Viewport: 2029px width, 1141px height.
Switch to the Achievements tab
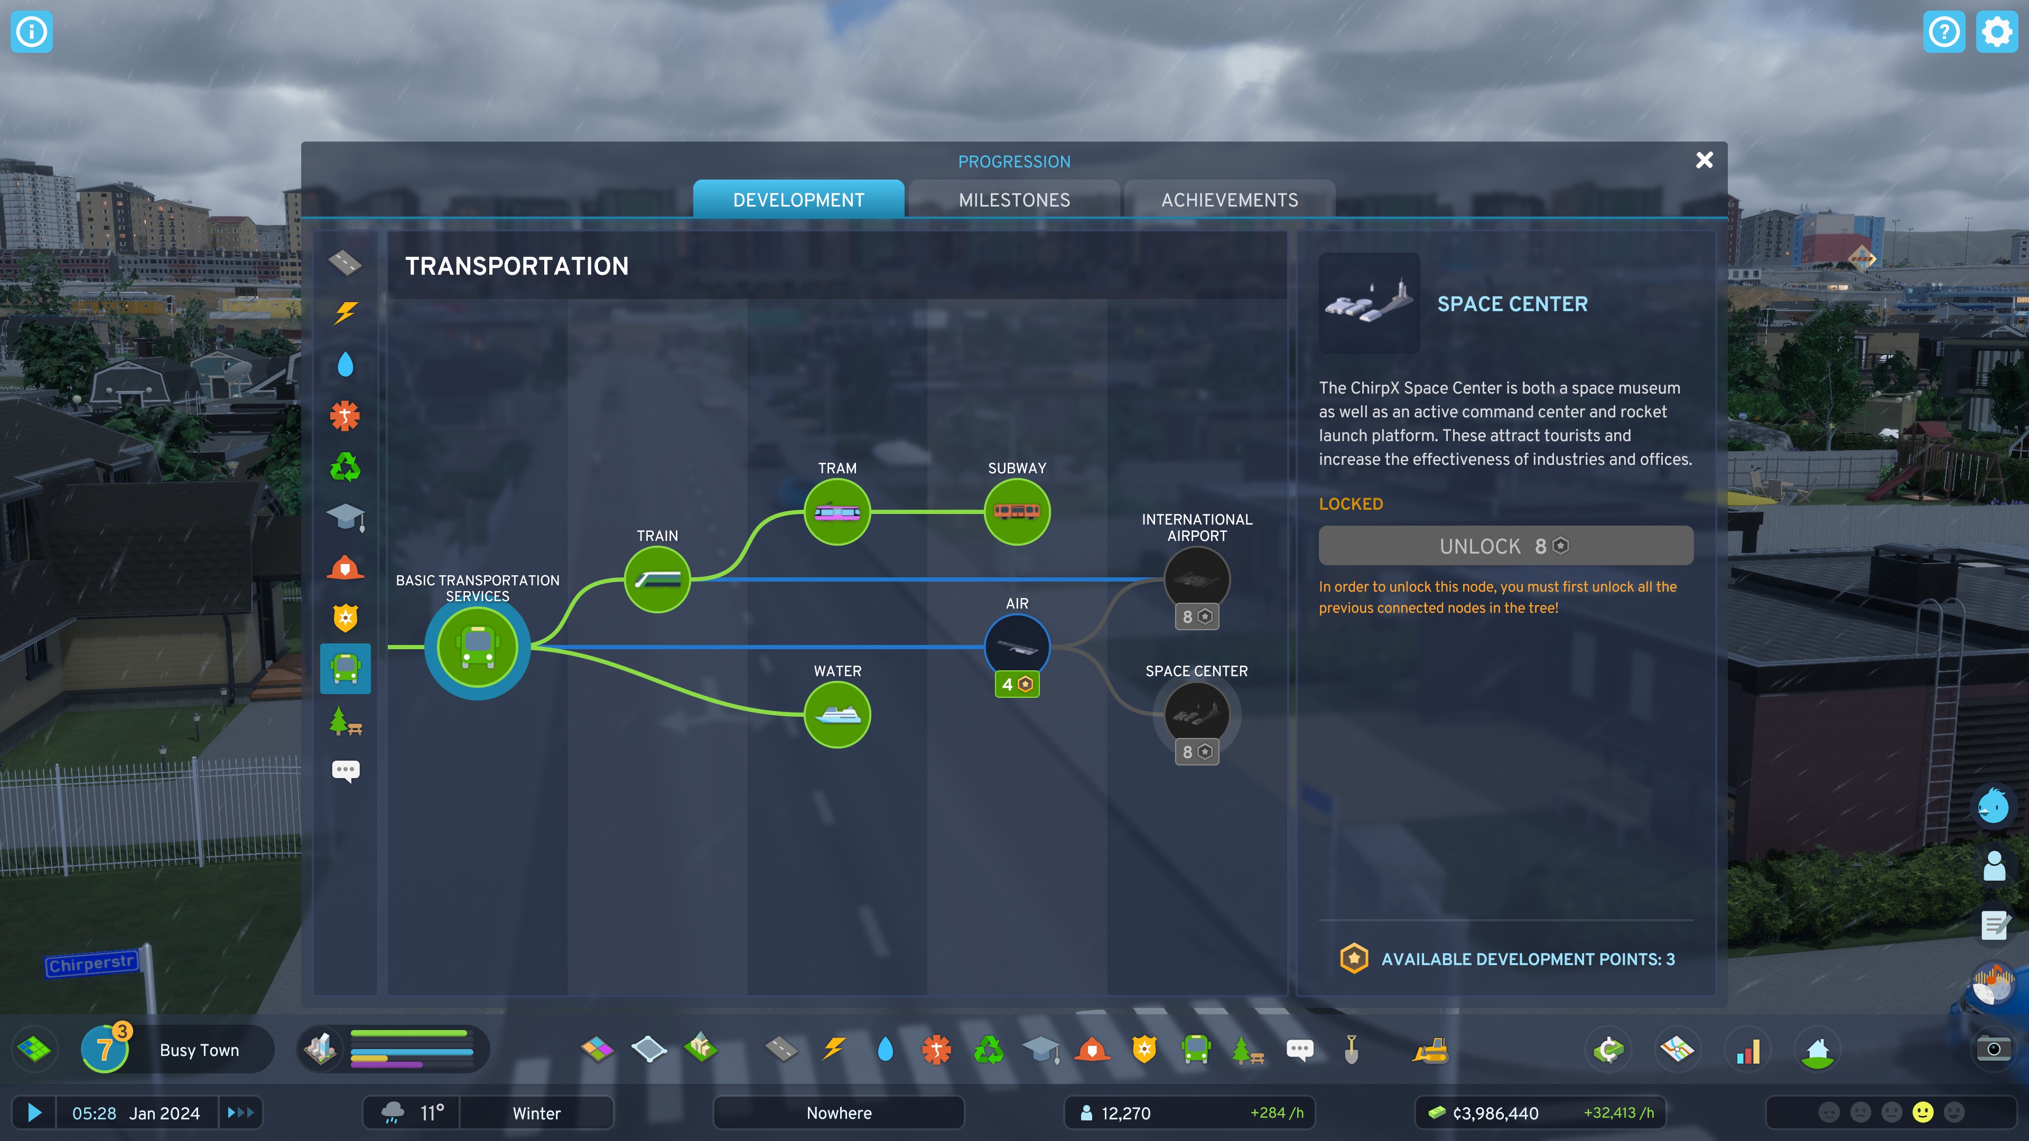tap(1229, 199)
